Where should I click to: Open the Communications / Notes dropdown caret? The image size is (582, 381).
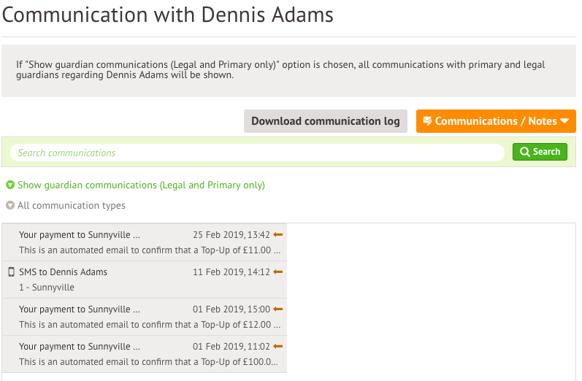click(x=564, y=122)
